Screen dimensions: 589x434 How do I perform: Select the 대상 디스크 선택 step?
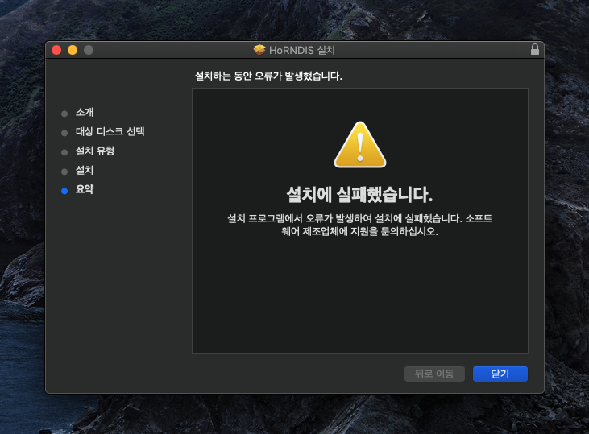[x=110, y=131]
